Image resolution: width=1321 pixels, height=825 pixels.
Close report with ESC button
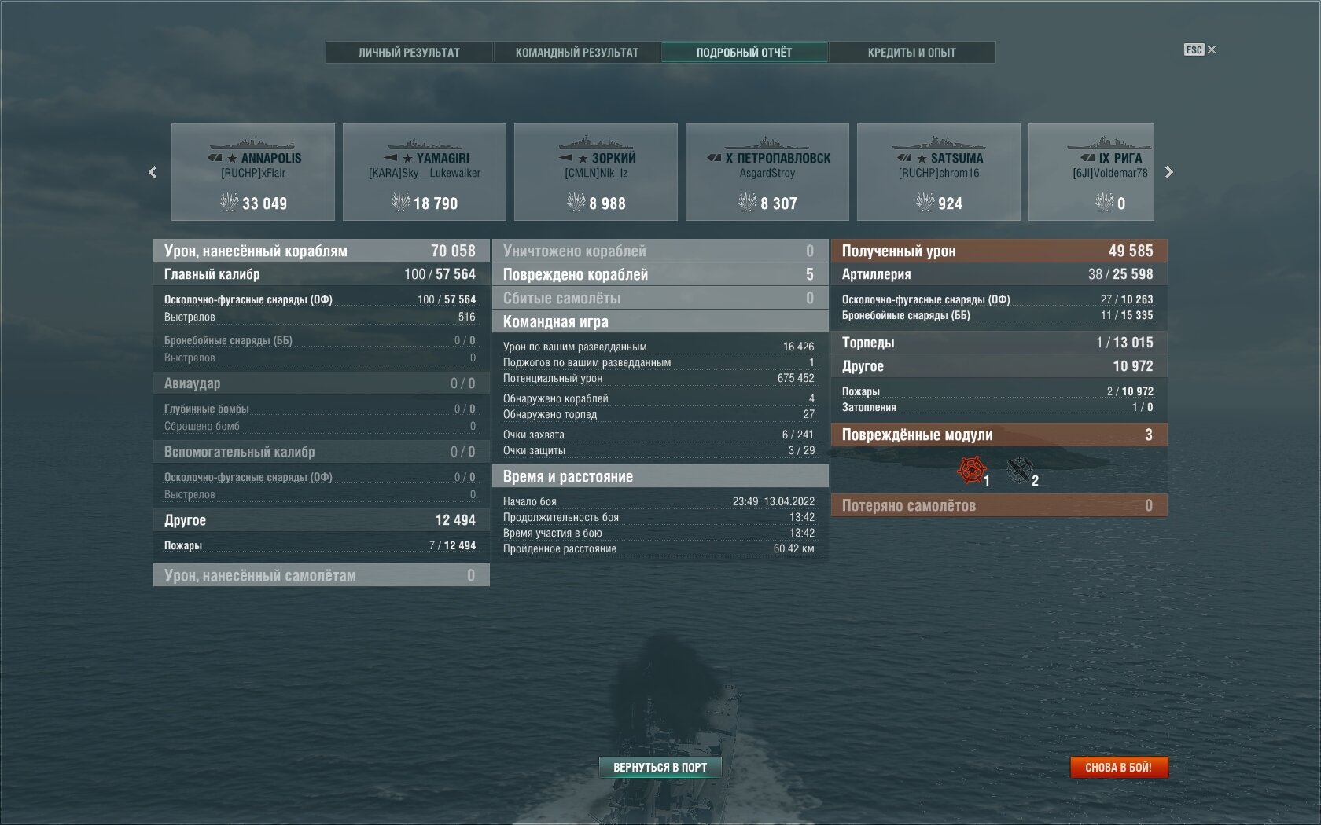(1200, 49)
